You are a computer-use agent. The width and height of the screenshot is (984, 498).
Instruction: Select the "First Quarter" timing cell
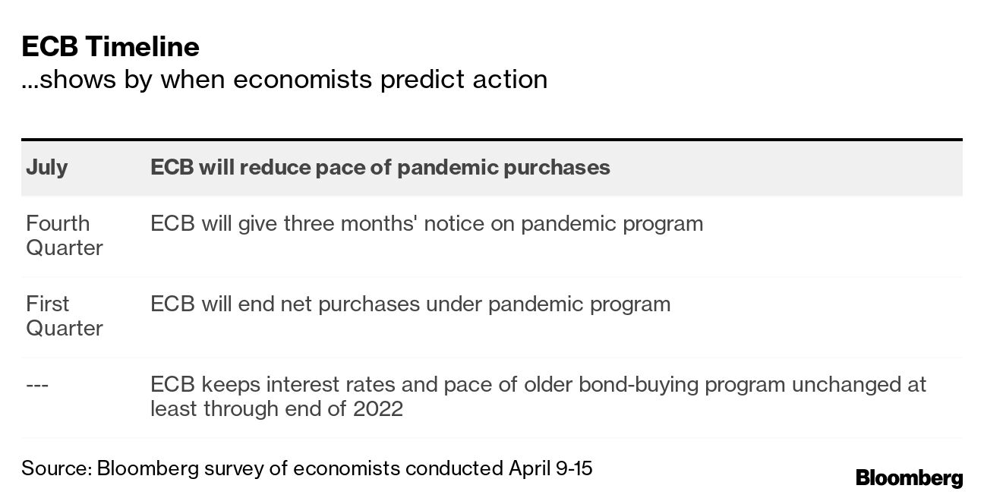pyautogui.click(x=64, y=316)
